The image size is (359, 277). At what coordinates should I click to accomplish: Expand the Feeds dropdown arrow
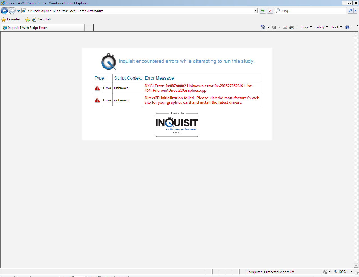point(279,27)
